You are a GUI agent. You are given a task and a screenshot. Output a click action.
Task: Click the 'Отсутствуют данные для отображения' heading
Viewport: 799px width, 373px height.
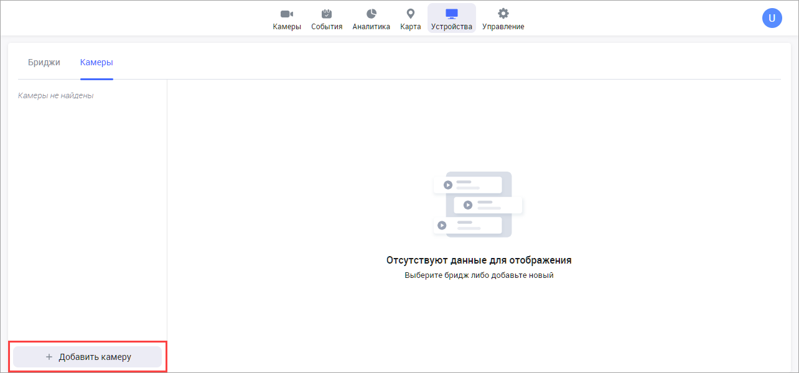(x=479, y=260)
